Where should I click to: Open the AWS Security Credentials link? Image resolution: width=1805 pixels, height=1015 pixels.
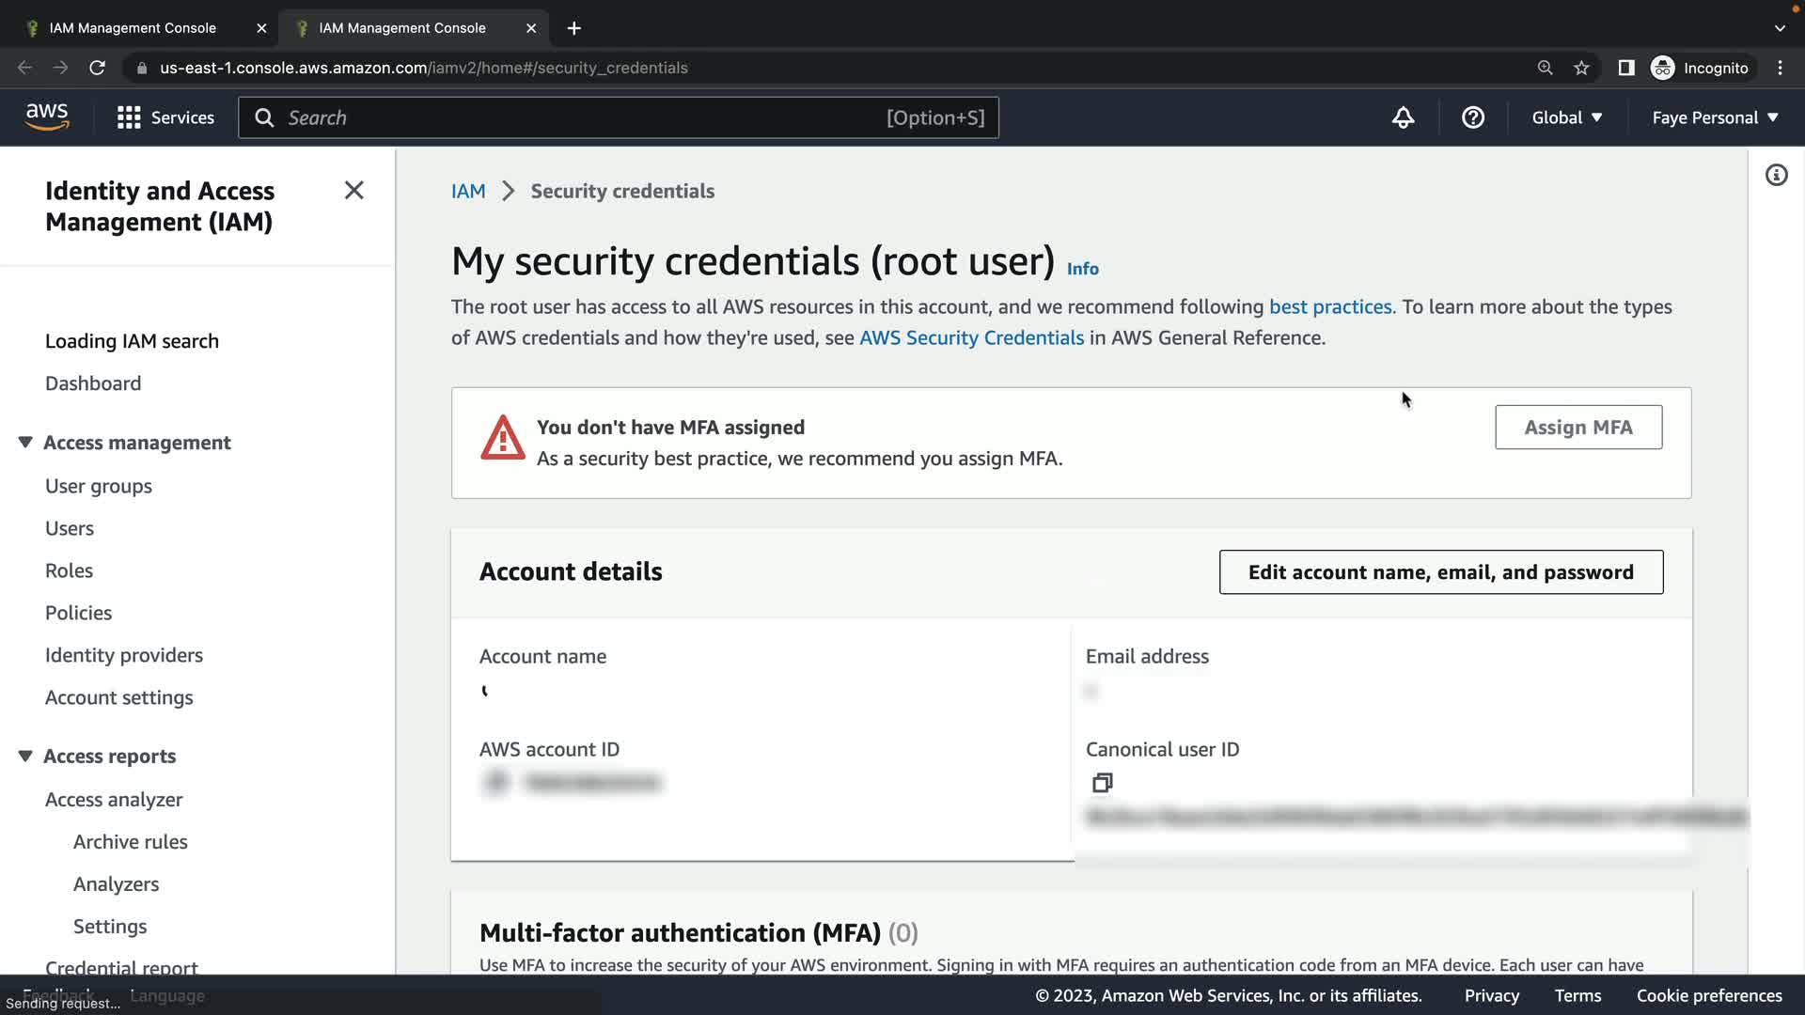pos(971,338)
